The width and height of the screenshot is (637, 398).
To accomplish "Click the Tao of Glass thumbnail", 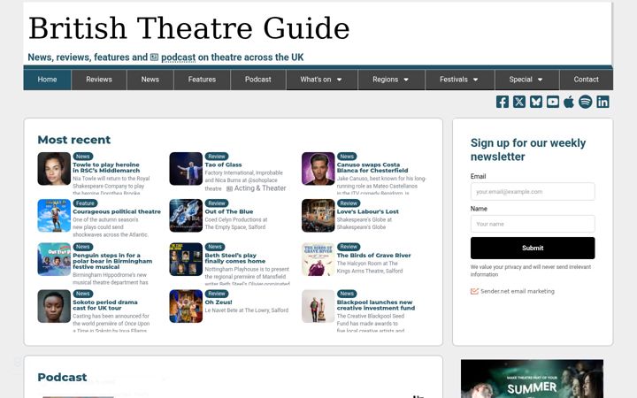I will coord(186,169).
